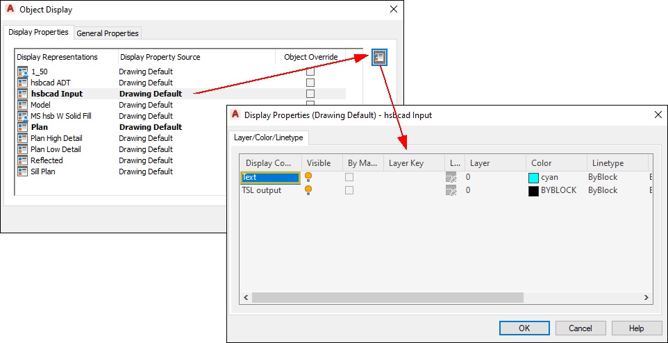The width and height of the screenshot is (668, 343).
Task: Enable Object Override for hsbcad ADT
Action: (310, 83)
